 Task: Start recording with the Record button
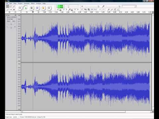pyautogui.click(x=31, y=8)
